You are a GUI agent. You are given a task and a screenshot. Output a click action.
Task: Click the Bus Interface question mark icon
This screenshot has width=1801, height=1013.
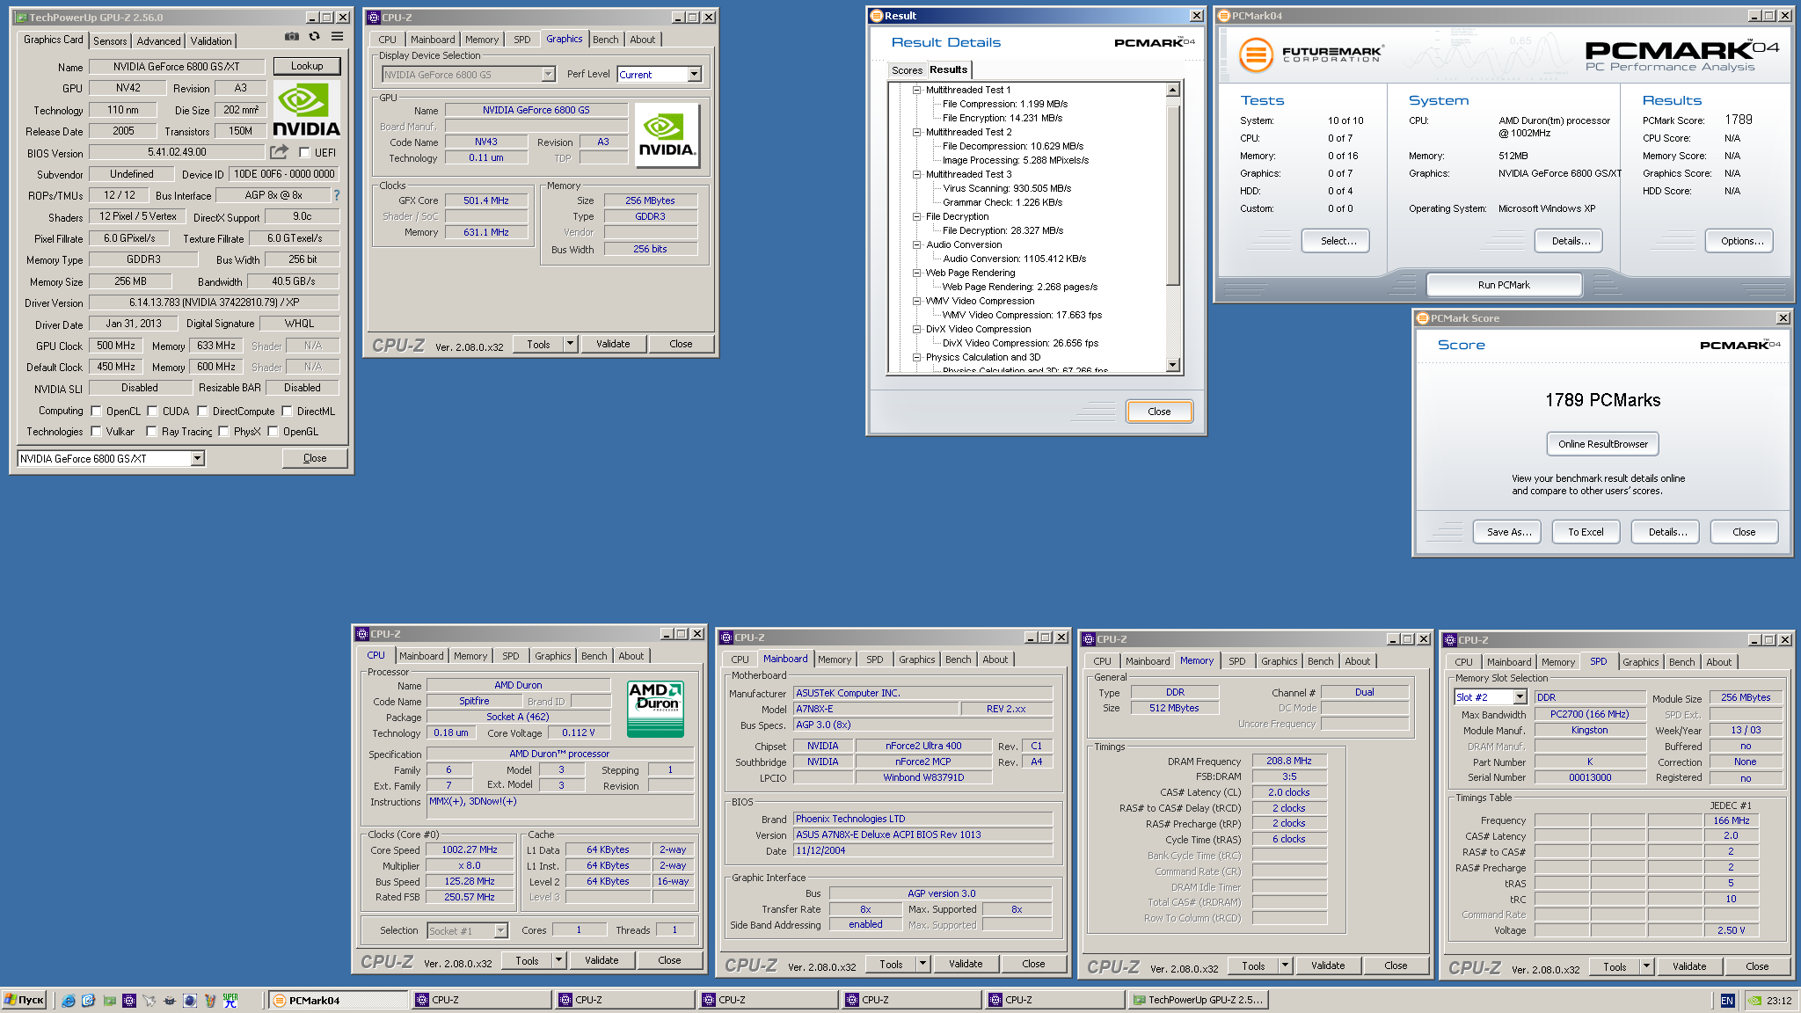pos(336,195)
